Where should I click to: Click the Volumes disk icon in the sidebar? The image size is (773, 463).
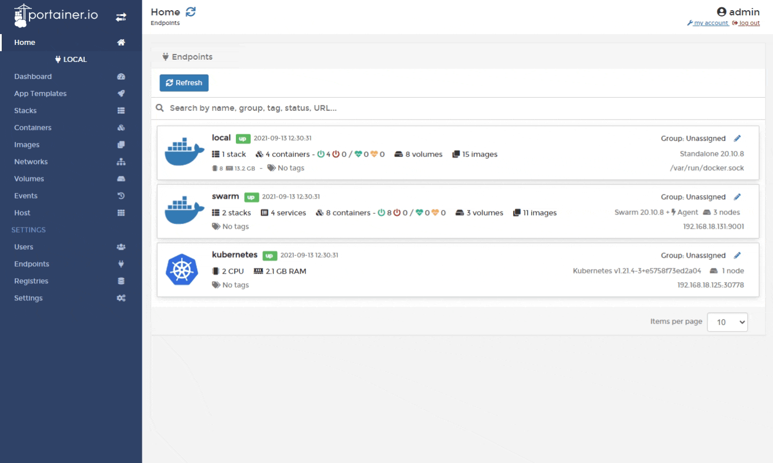tap(121, 179)
